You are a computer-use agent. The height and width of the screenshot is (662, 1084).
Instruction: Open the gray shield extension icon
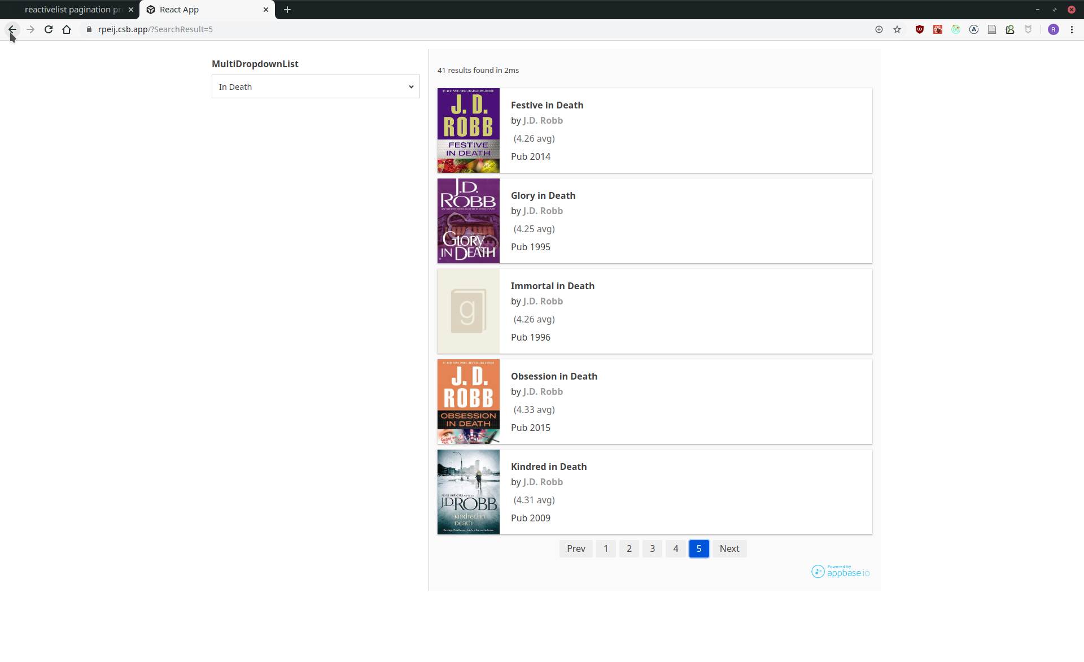[x=1028, y=29]
